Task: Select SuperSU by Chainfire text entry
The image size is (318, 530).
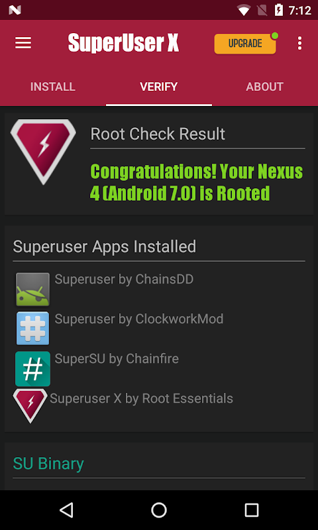Action: (117, 358)
